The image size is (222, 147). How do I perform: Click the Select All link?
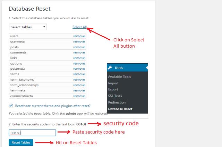point(79,27)
